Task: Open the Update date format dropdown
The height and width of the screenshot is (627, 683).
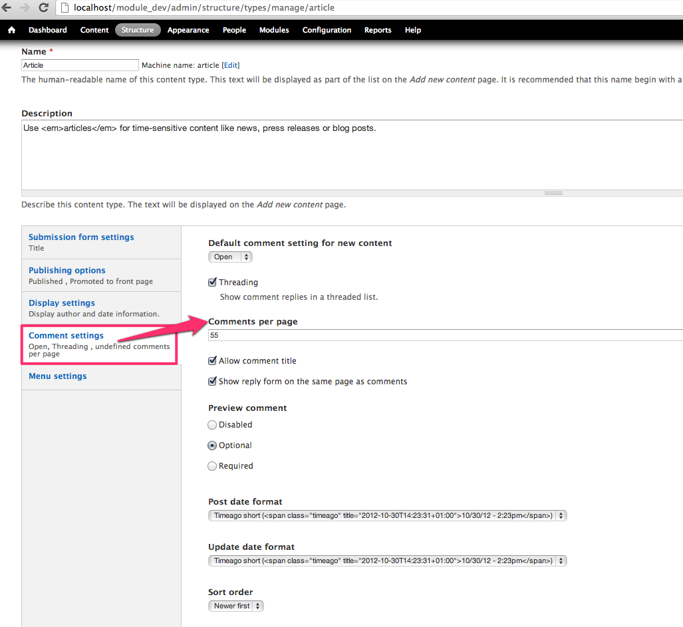Action: pos(388,561)
